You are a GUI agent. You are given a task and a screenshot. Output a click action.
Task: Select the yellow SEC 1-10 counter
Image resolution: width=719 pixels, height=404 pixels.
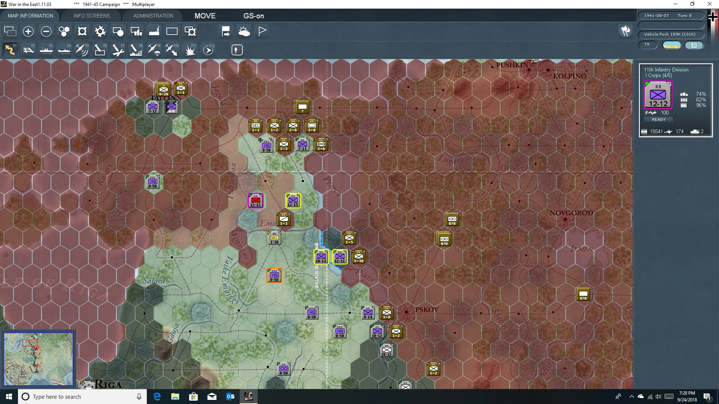pyautogui.click(x=274, y=238)
